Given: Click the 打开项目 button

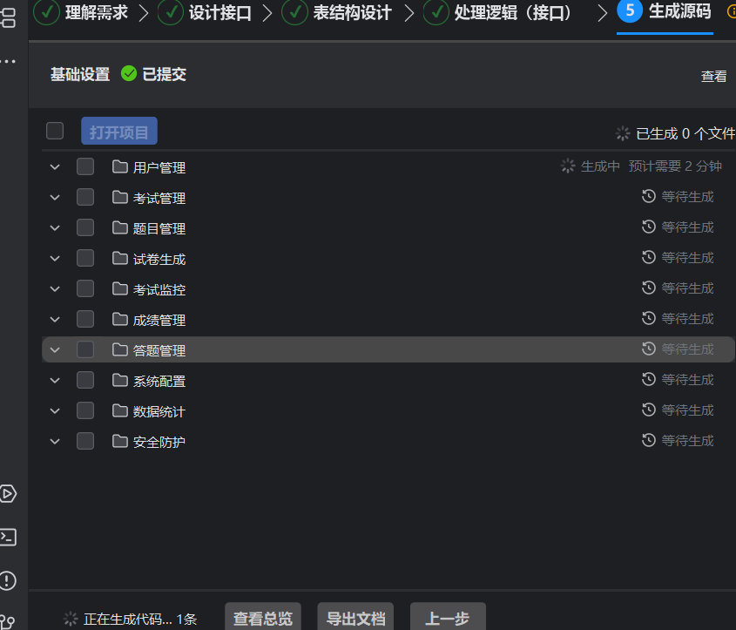Looking at the screenshot, I should pyautogui.click(x=118, y=130).
